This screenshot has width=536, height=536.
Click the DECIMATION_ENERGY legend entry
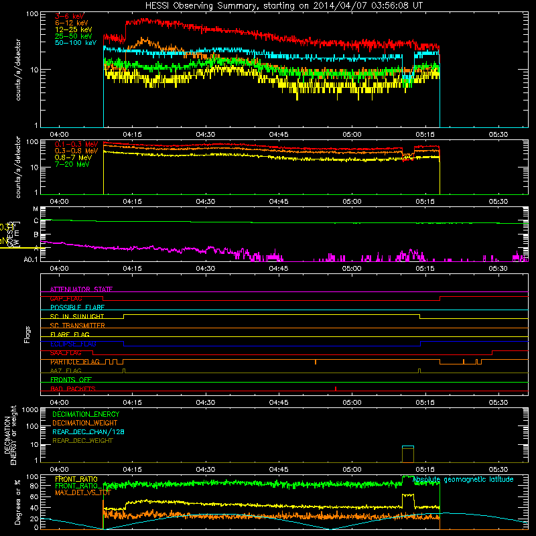coord(86,414)
